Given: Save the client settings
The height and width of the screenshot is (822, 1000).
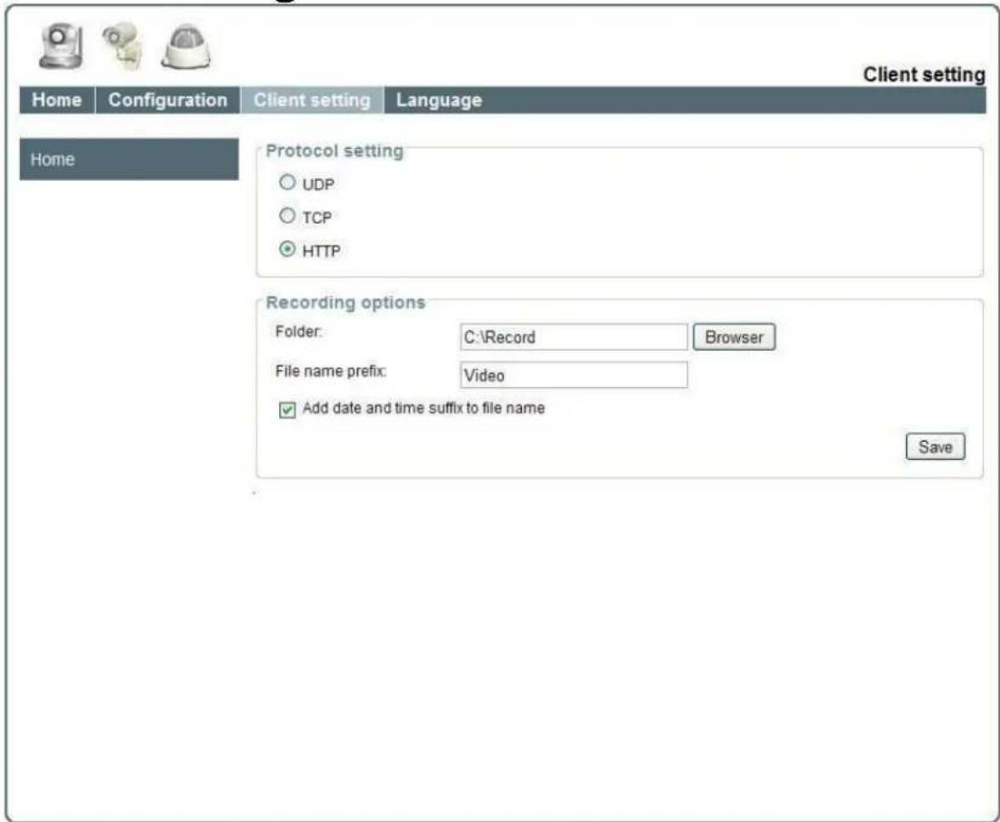Looking at the screenshot, I should [935, 446].
